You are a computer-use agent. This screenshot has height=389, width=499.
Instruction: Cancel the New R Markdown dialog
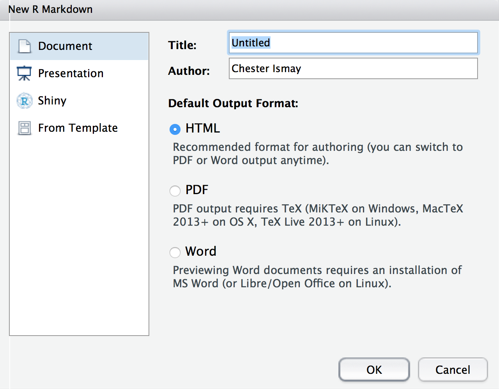[x=453, y=370]
